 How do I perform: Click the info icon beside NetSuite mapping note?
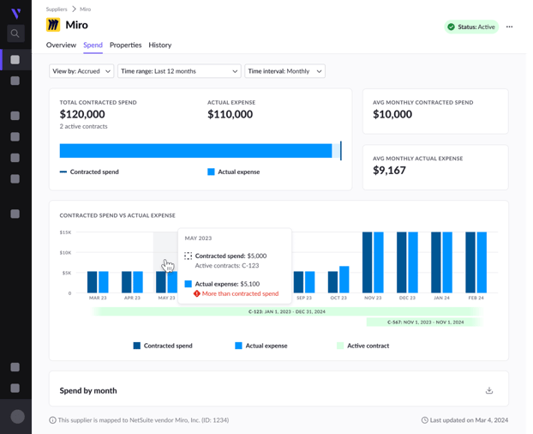tap(52, 420)
